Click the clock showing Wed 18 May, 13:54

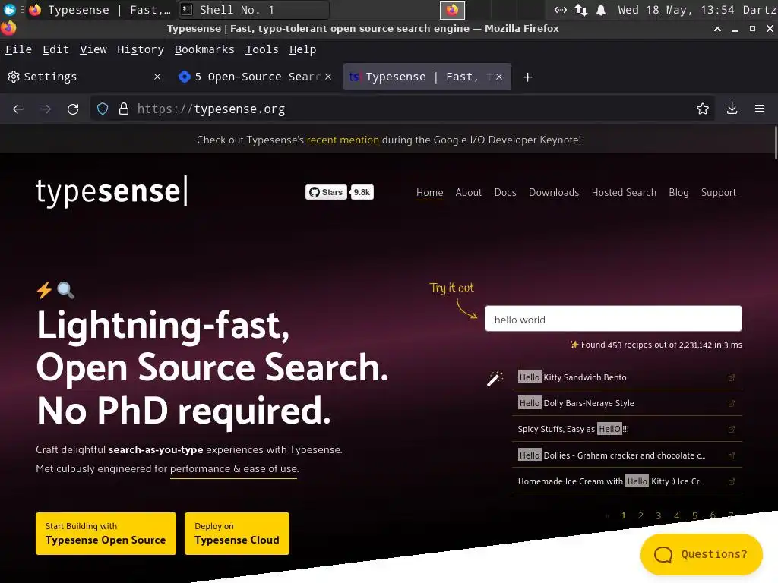click(678, 10)
